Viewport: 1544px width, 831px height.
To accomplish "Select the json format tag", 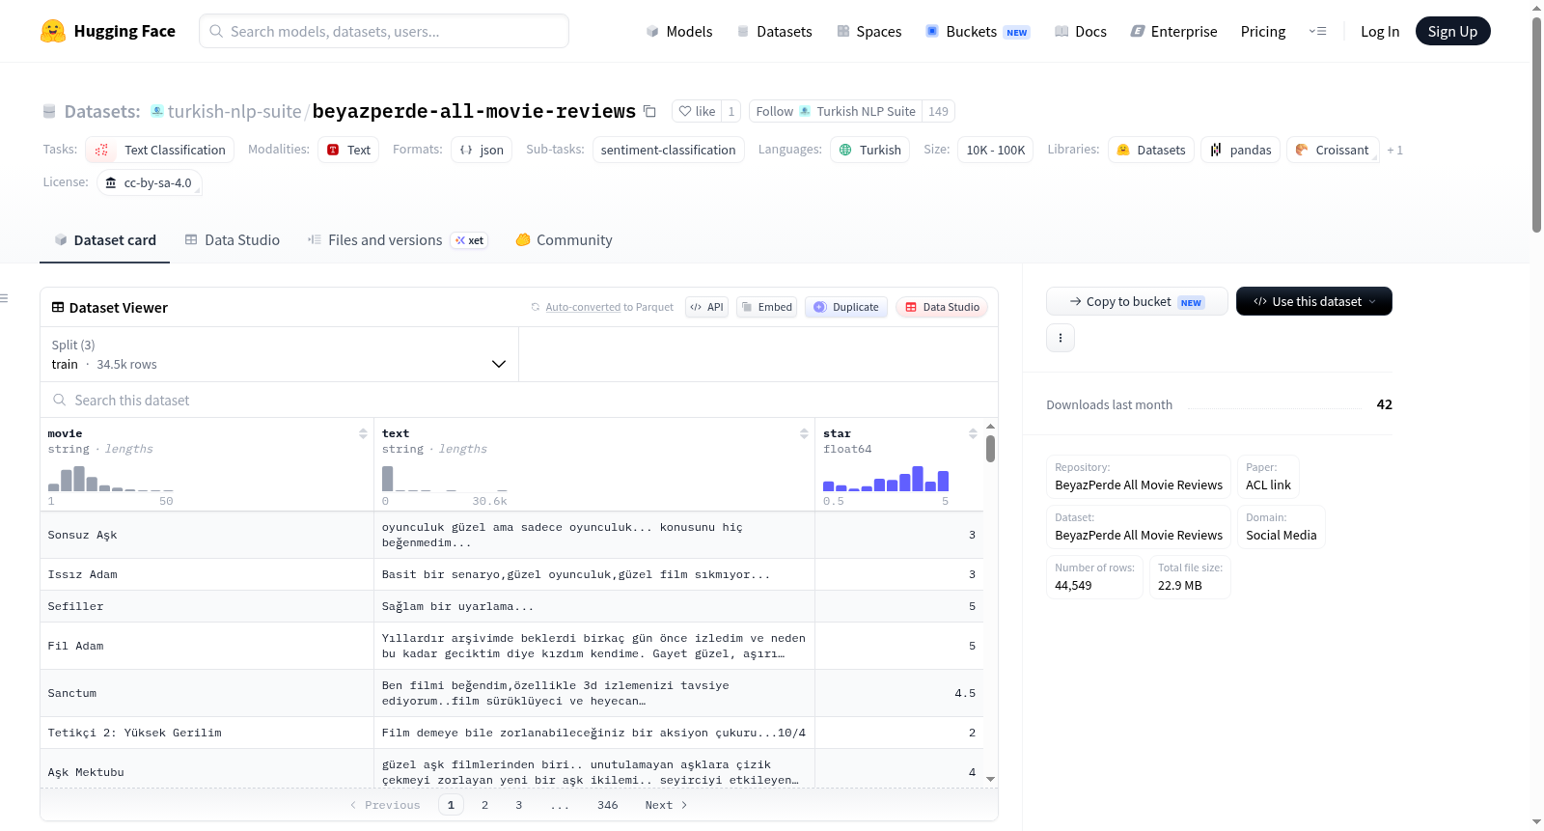I will pos(482,150).
